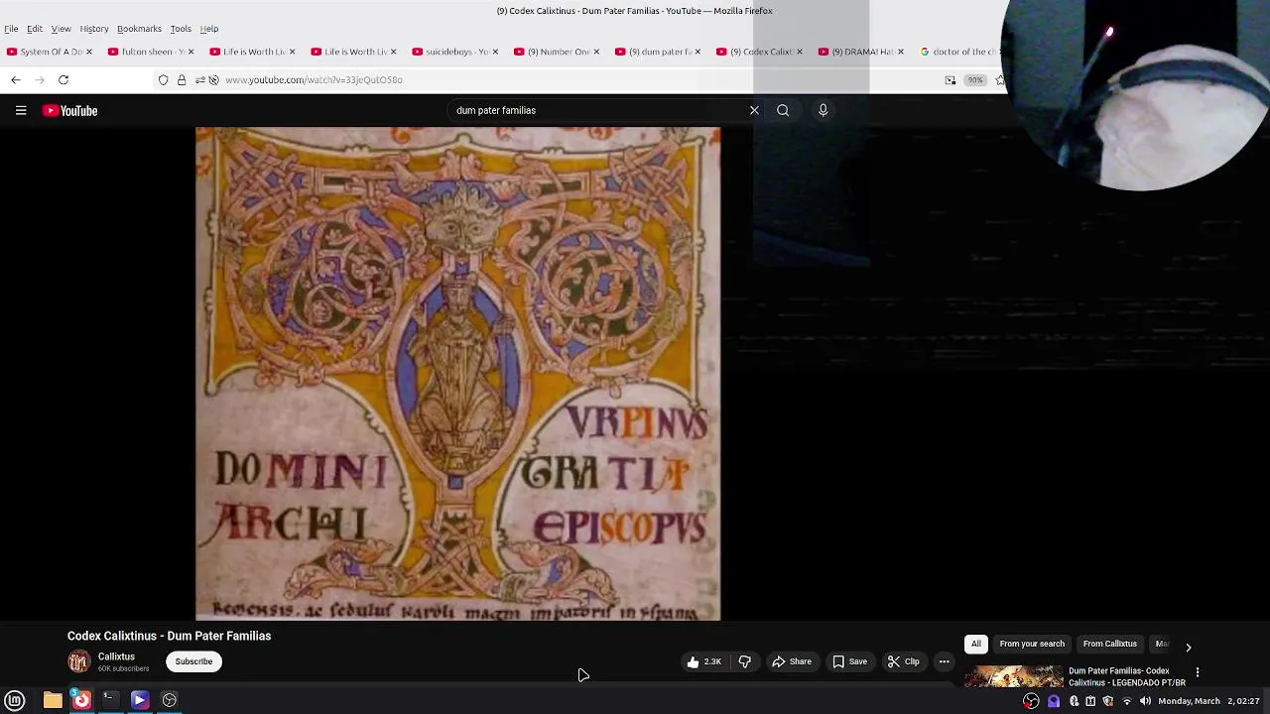Open options menu for Dum Pater Familias LEGENDADO video
Viewport: 1270px width, 714px height.
[x=1198, y=672]
